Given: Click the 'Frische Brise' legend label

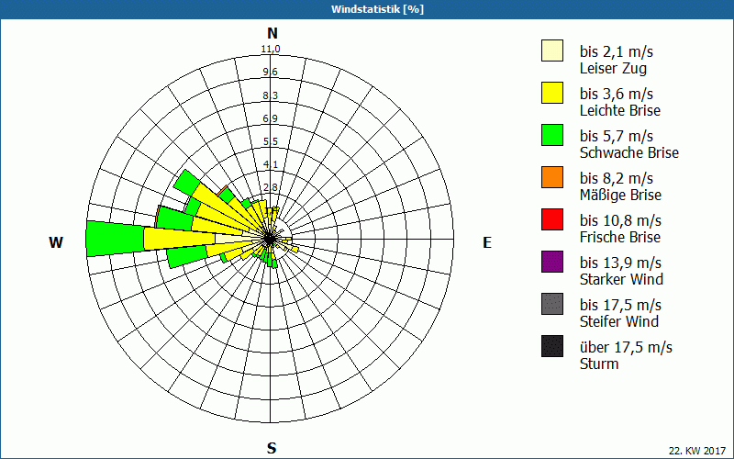Looking at the screenshot, I should (x=620, y=237).
